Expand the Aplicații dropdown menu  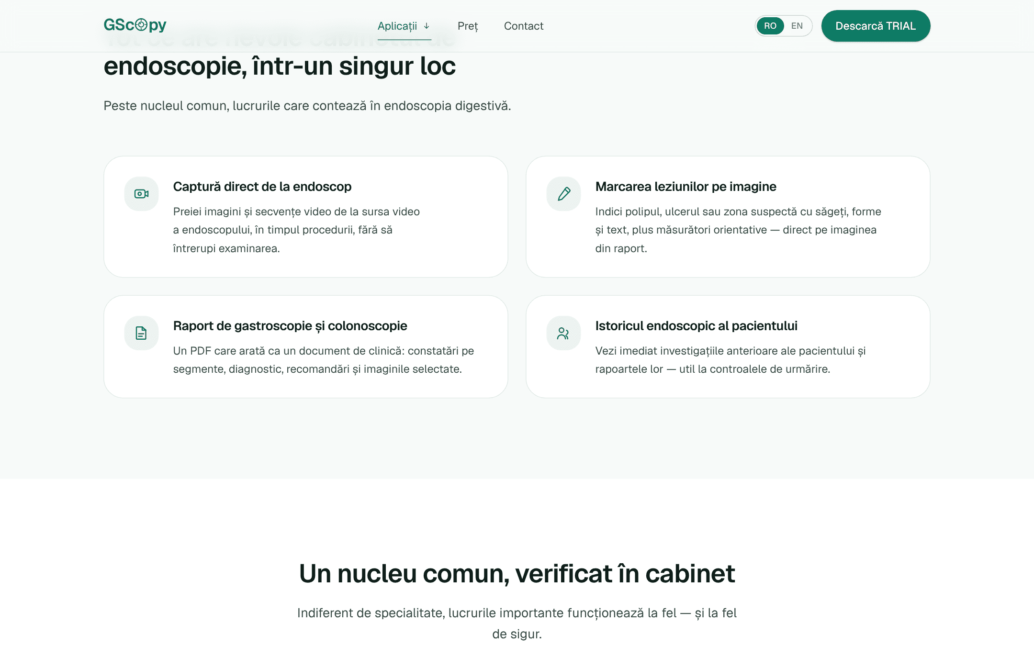(x=404, y=26)
